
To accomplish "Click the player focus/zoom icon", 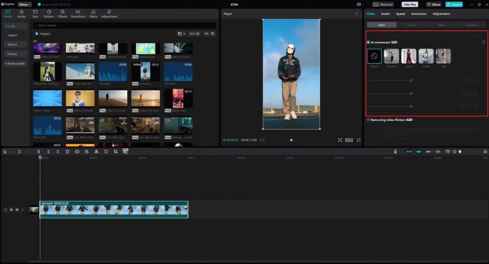I will [340, 140].
